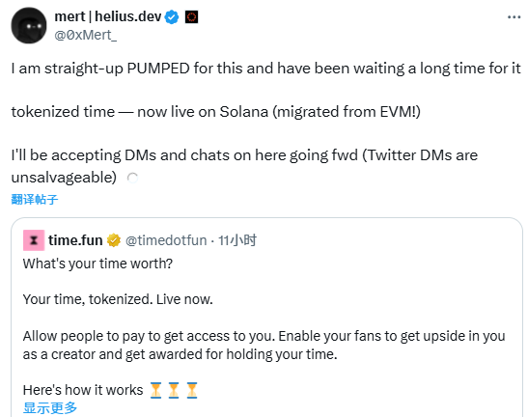Open the 11小时 timestamp link
This screenshot has height=417, width=528.
pos(237,240)
